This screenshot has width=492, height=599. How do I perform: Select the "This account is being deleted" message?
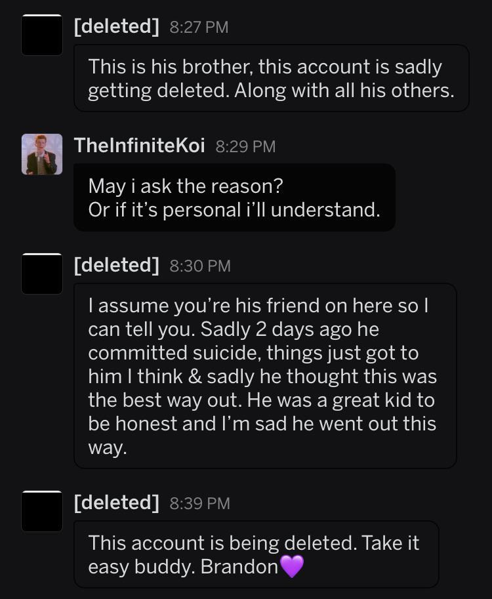click(x=256, y=554)
